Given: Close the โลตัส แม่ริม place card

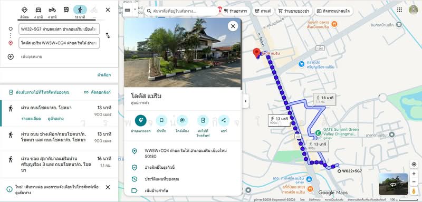Looking at the screenshot, I should (x=233, y=26).
